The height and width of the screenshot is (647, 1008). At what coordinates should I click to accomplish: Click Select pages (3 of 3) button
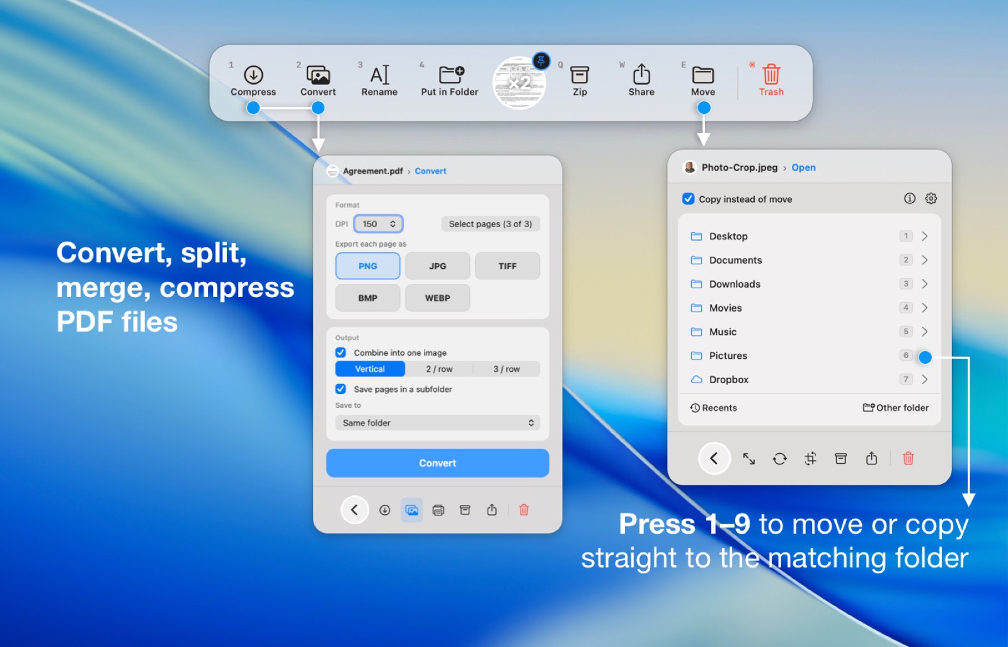(x=490, y=224)
